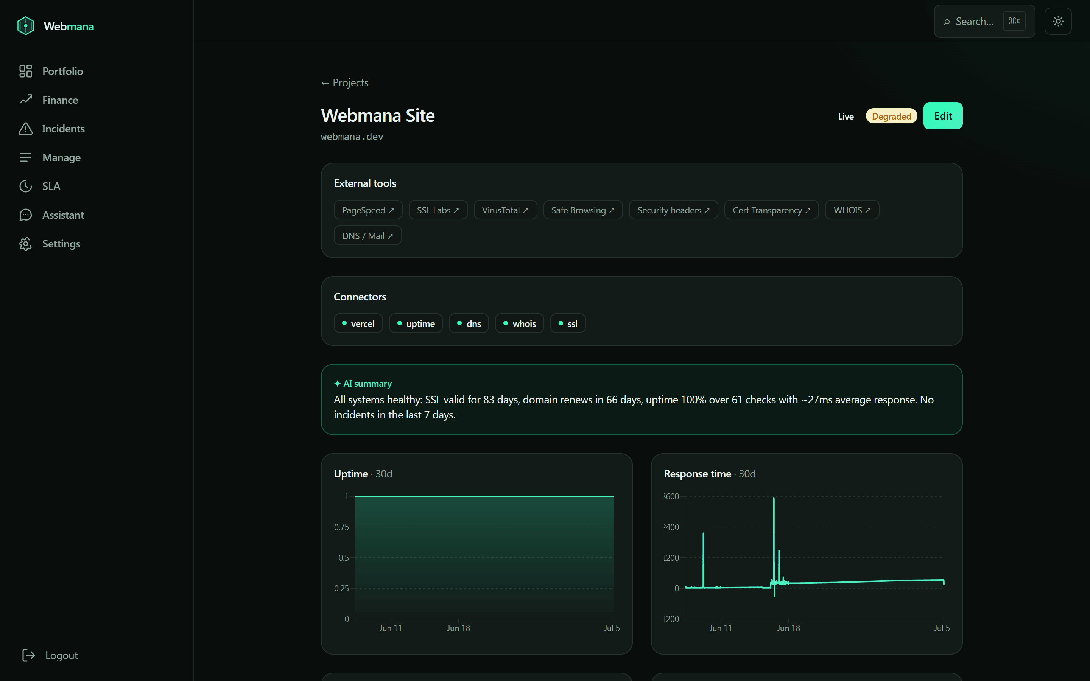This screenshot has height=681, width=1090.
Task: Open the Incidents section
Action: 64,129
